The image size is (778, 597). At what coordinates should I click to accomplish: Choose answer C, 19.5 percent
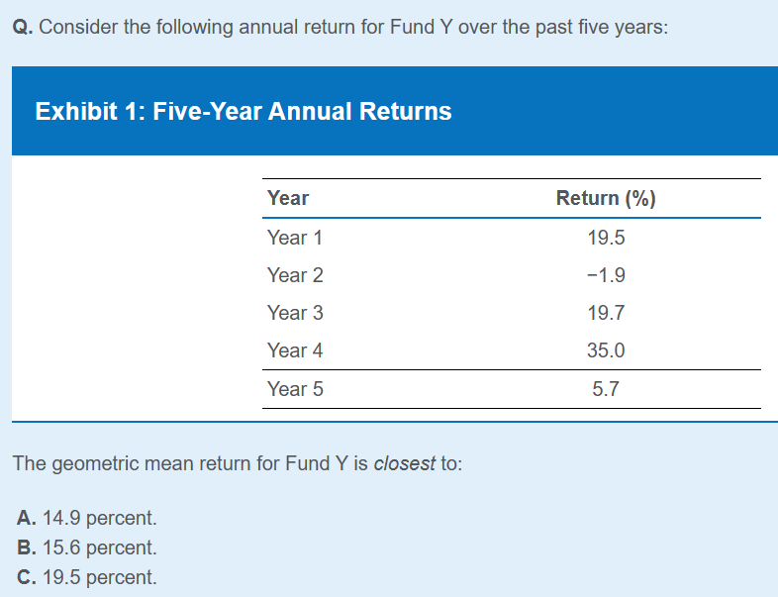pos(87,577)
